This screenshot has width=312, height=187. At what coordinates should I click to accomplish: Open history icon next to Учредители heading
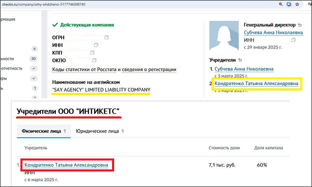240,60
